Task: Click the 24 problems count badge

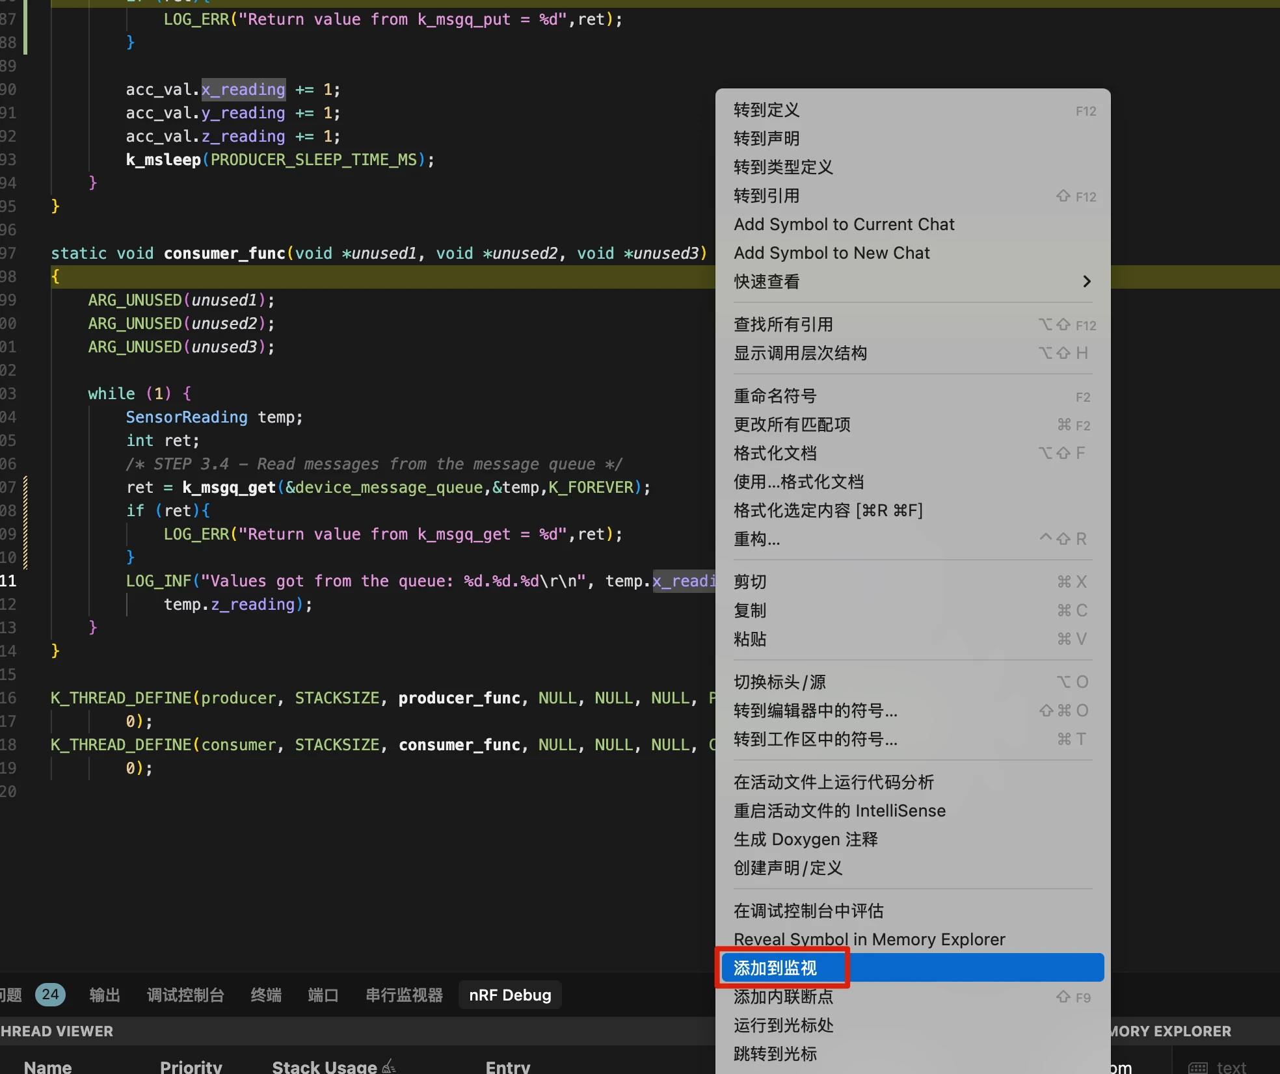Action: tap(50, 994)
